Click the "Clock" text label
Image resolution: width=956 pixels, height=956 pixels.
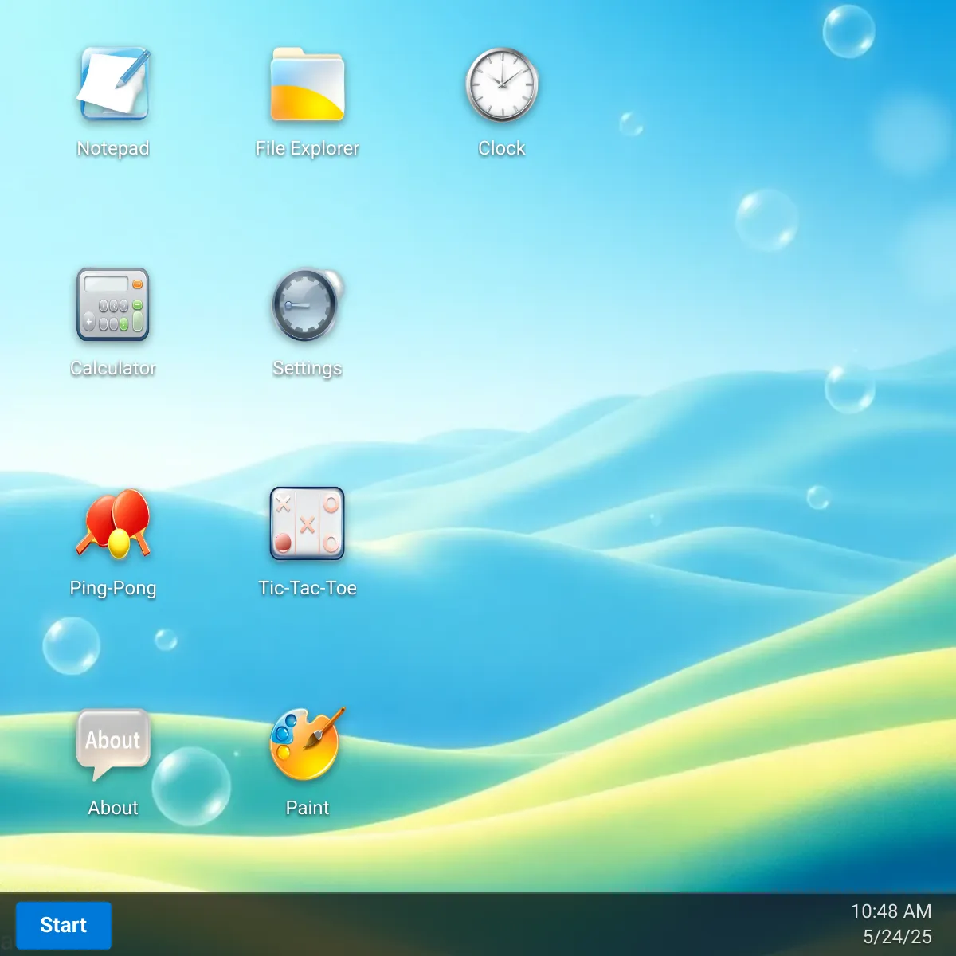point(502,148)
